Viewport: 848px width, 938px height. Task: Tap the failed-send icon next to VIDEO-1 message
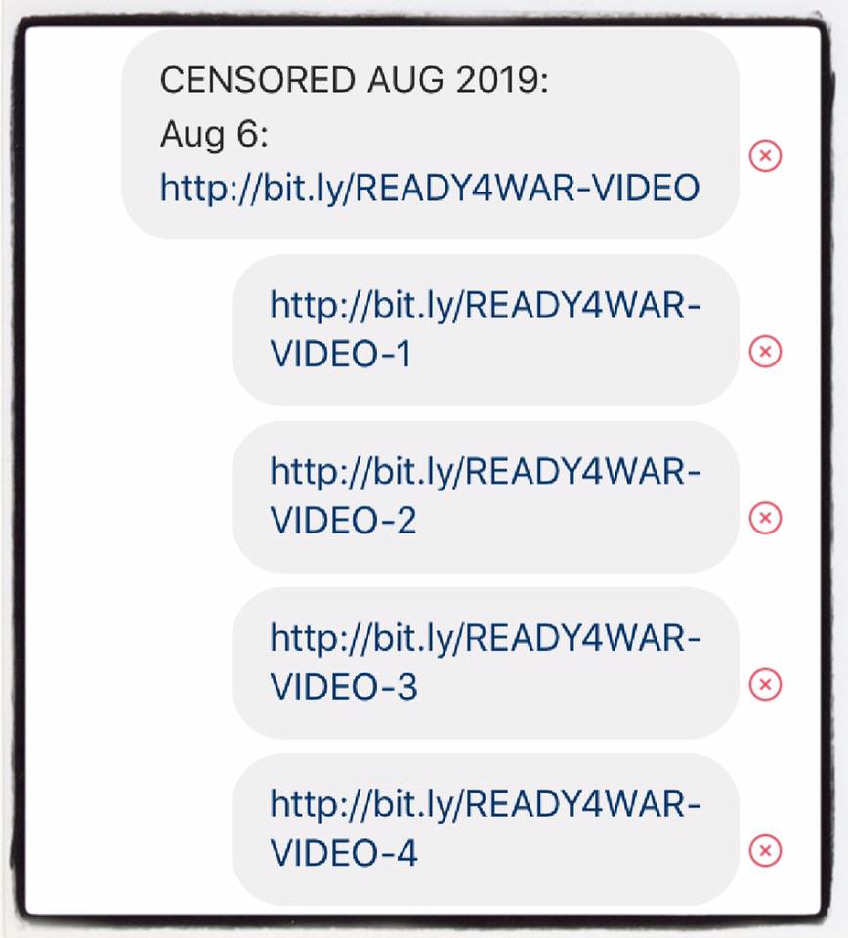point(765,351)
